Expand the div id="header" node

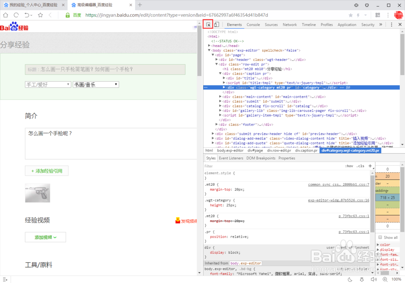(x=217, y=60)
